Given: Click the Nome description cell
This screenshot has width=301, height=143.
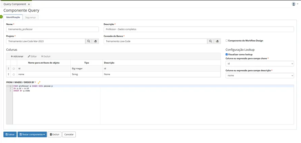Looking at the screenshot, I should click(161, 74).
